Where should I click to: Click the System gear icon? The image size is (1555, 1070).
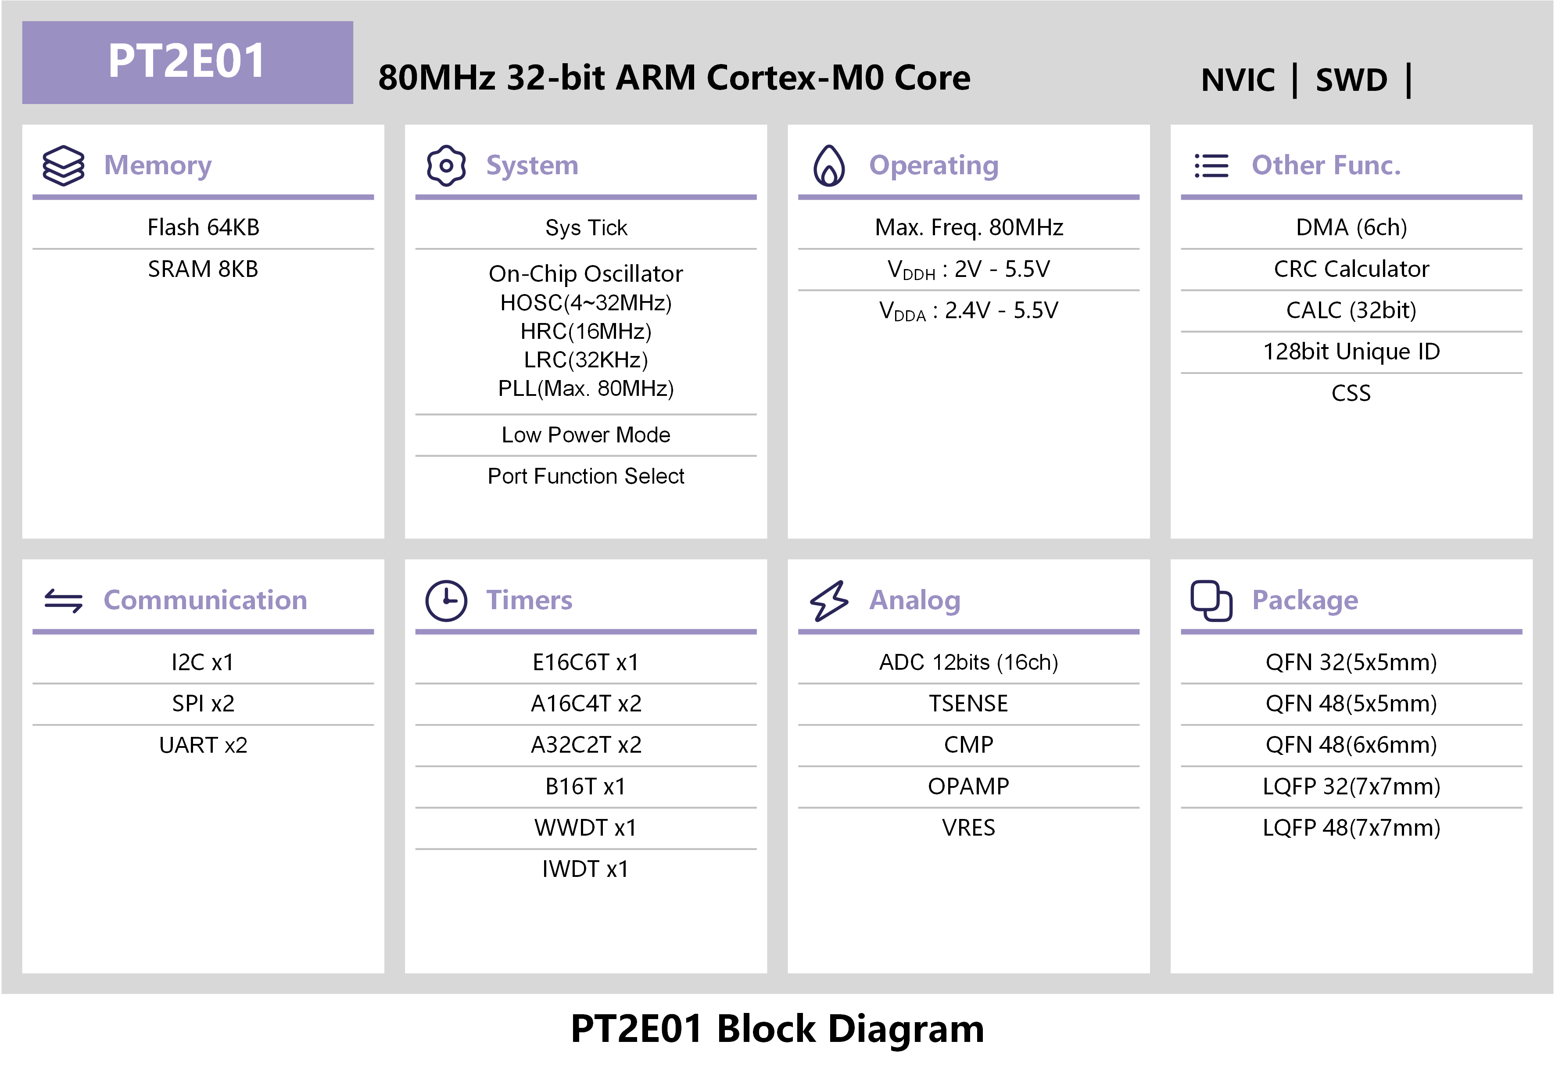pos(446,165)
